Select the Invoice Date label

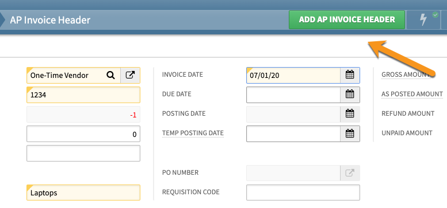pos(182,74)
